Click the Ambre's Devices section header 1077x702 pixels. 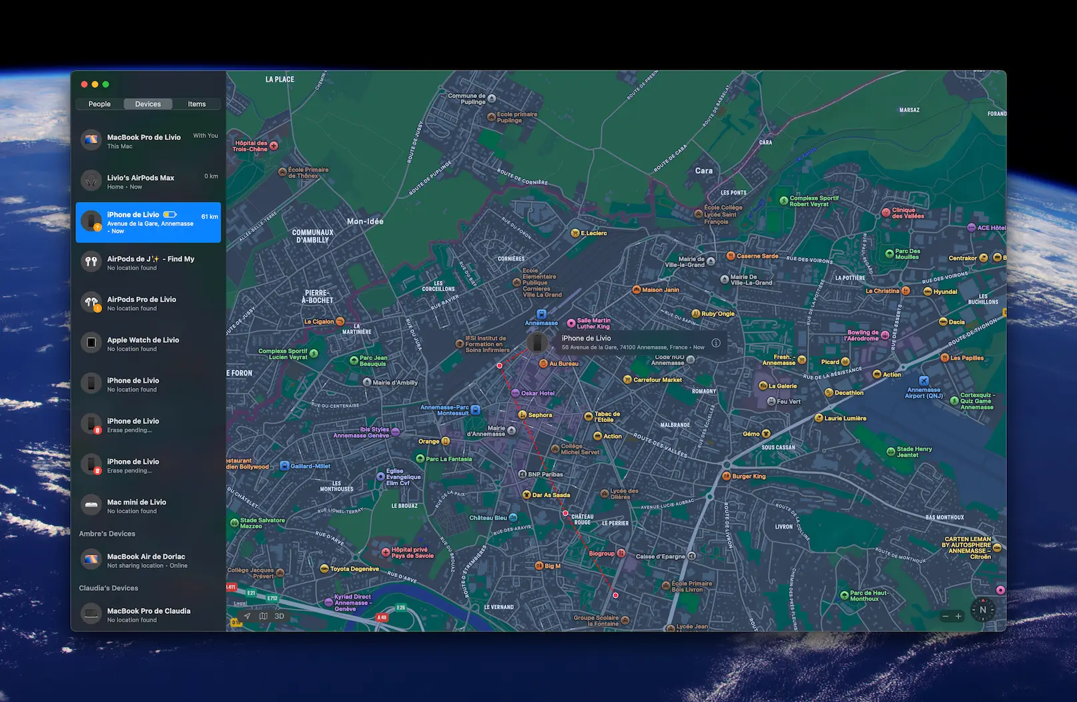[x=107, y=533]
